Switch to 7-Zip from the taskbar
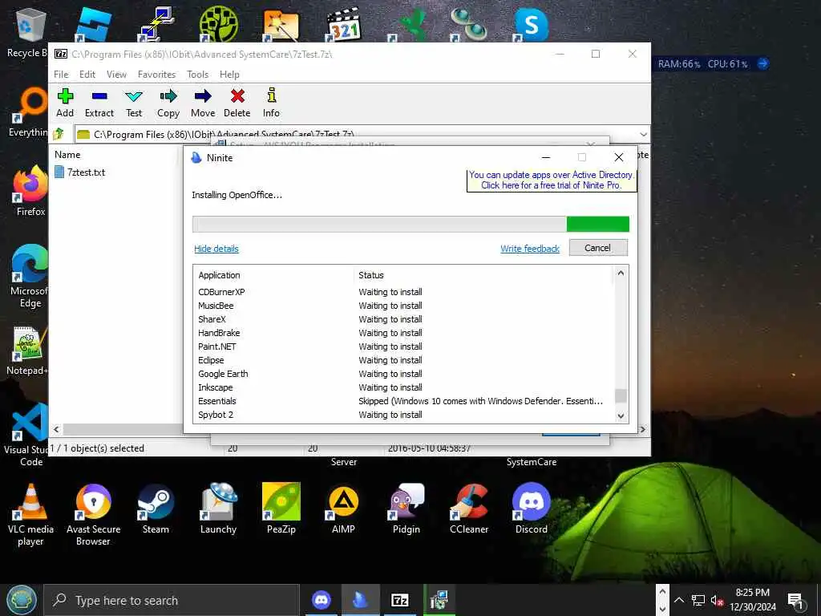The width and height of the screenshot is (821, 616). [399, 600]
